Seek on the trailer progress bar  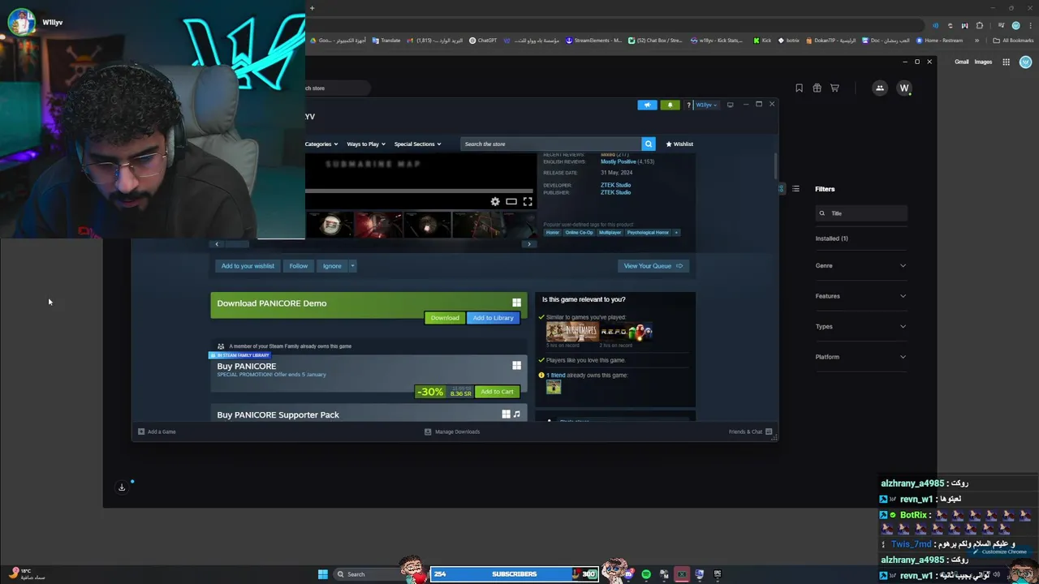click(419, 191)
